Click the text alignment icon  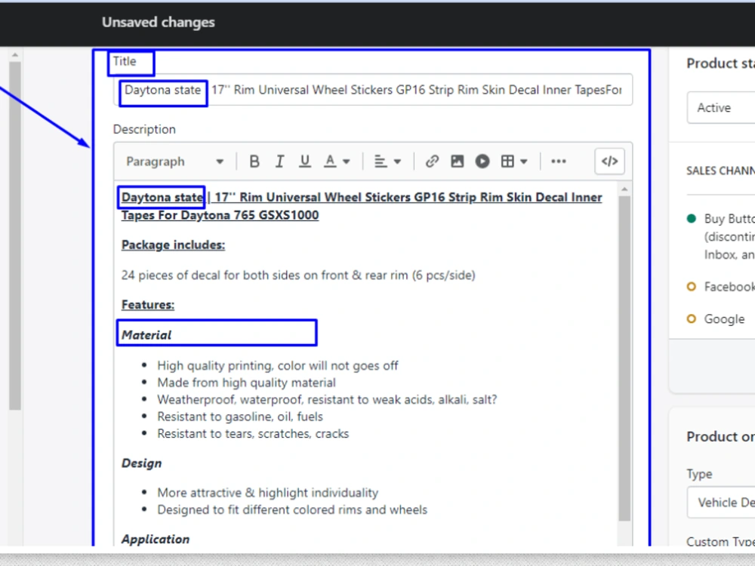(381, 161)
